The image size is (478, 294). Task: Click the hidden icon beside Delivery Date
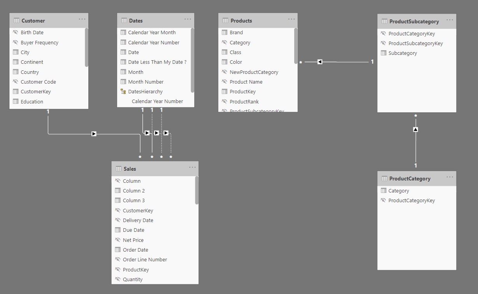click(118, 220)
